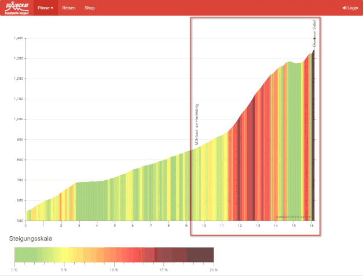Click the kilometer 16 x-axis tick label
This screenshot has height=276, width=363.
click(x=311, y=225)
